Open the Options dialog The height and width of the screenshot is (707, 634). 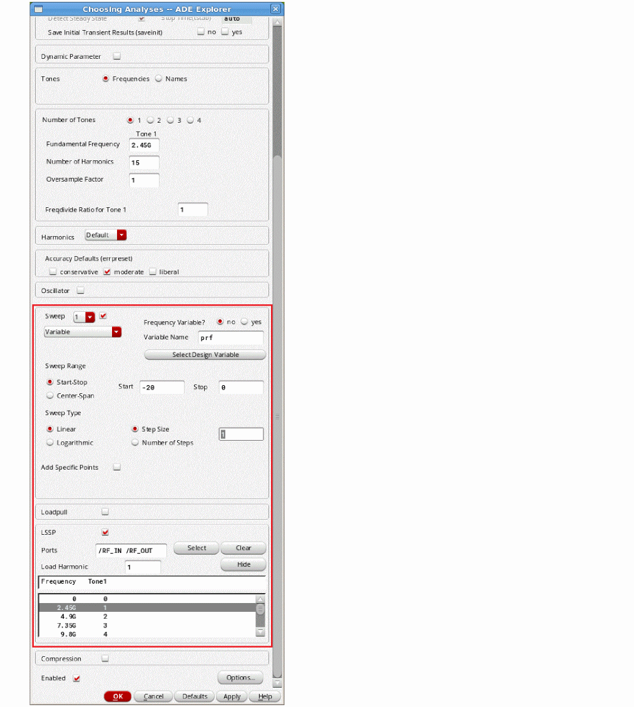pos(240,678)
